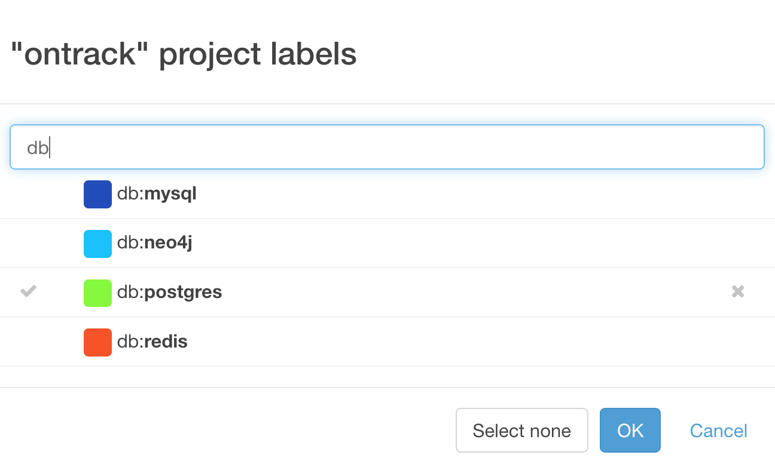The width and height of the screenshot is (775, 461).
Task: Click empty check column left of db:mysql
Action: click(x=28, y=194)
